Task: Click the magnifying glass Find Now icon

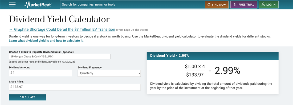Action: pos(209,5)
